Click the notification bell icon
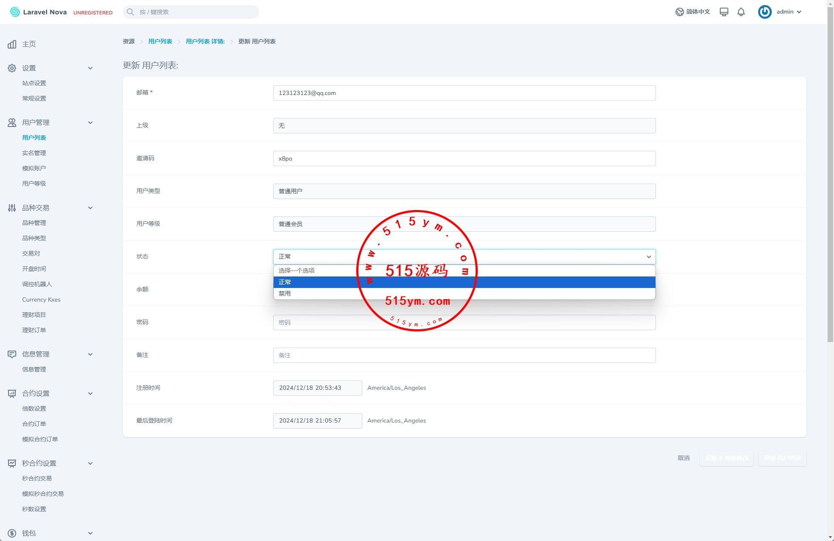Image resolution: width=834 pixels, height=541 pixels. pyautogui.click(x=741, y=12)
